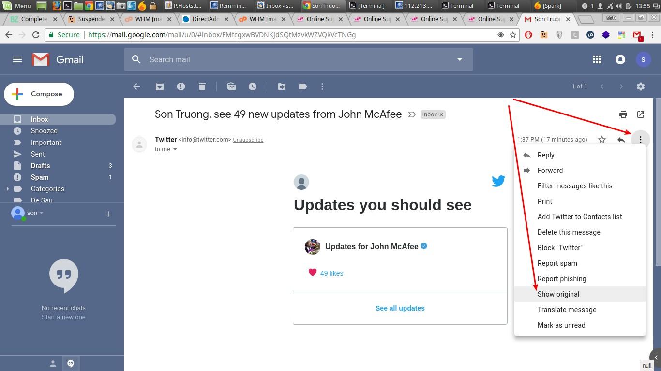Viewport: 661px width, 371px height.
Task: Choose Add Twitter to Contacts list
Action: (580, 217)
